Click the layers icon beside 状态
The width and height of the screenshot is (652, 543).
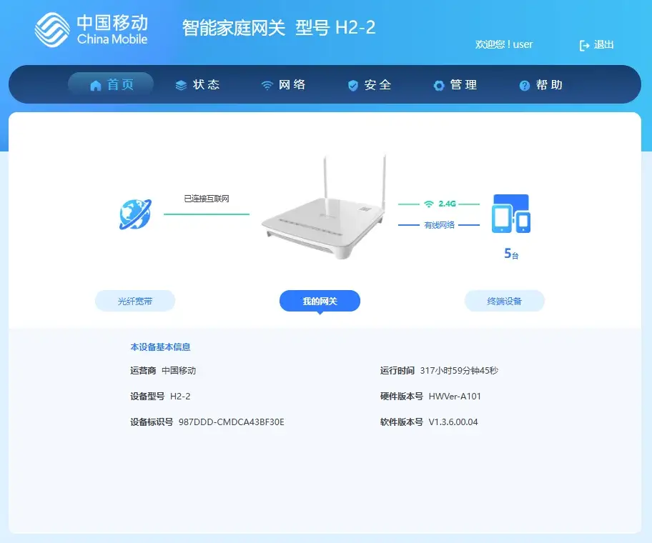[181, 85]
